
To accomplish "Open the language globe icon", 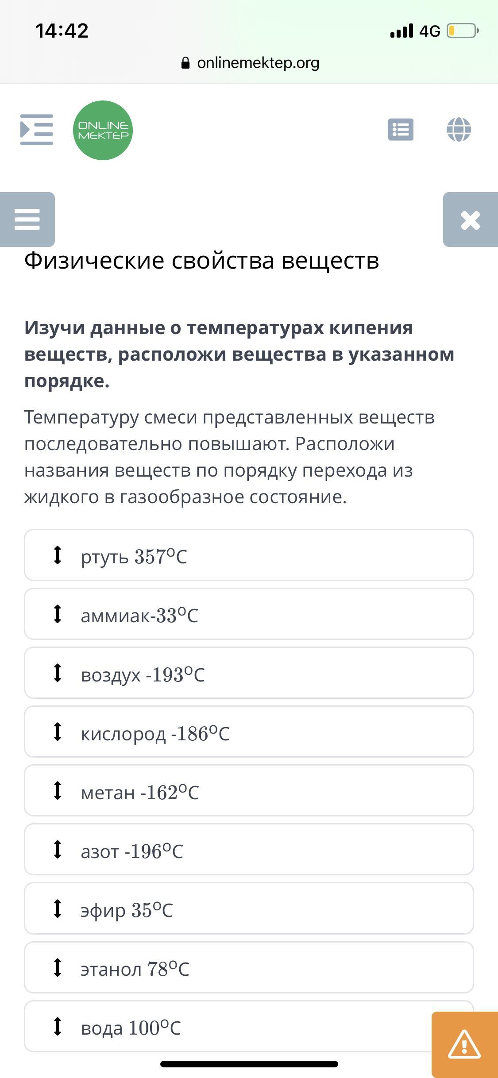I will [x=459, y=130].
